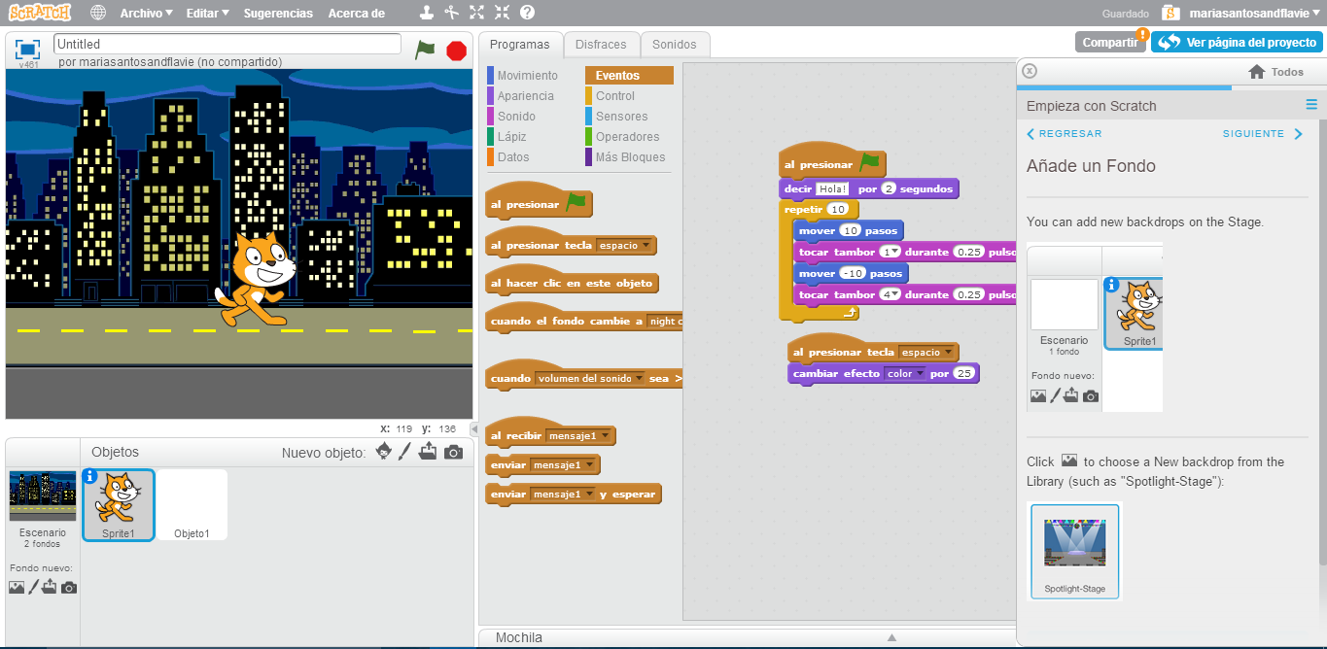This screenshot has height=649, width=1327.
Task: Click Ver página del proyecto button
Action: coord(1237,42)
